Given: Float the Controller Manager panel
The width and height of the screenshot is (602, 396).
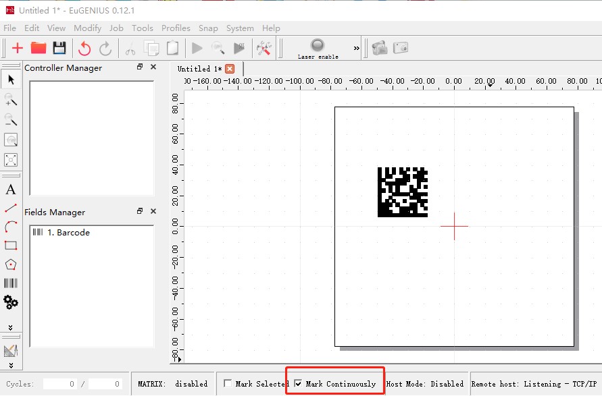Looking at the screenshot, I should 140,67.
